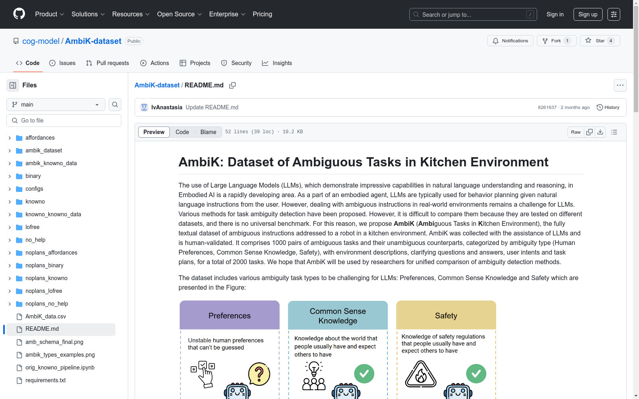This screenshot has height=399, width=639.
Task: Click the repository icon beside cog-model
Action: [16, 41]
